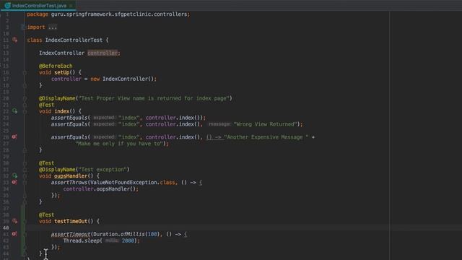Click controller.oopsHandler() call on line 34
Image resolution: width=462 pixels, height=260 pixels.
point(100,189)
